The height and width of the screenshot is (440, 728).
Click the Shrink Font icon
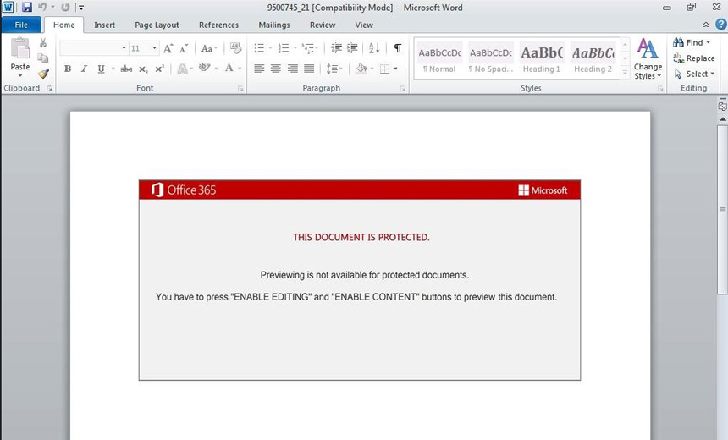tap(184, 48)
